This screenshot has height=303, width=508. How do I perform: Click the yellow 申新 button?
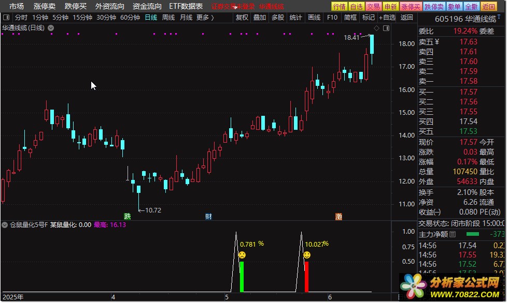tap(391, 6)
